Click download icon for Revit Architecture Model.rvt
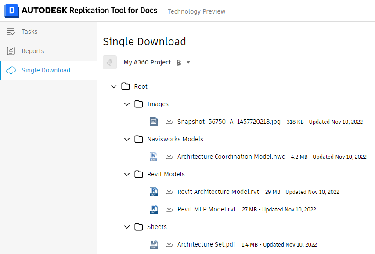The height and width of the screenshot is (254, 375). [169, 192]
